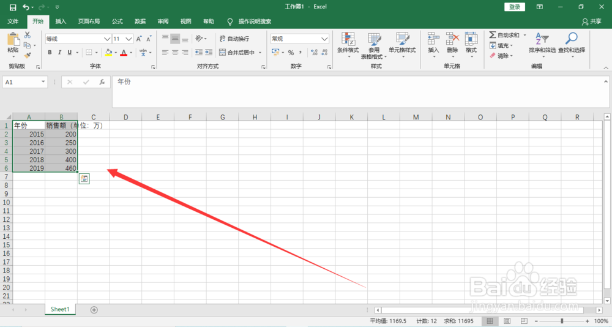Toggle align text right

185,52
